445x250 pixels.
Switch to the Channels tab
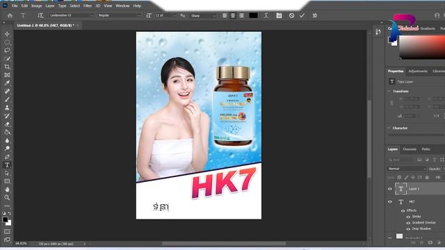(410, 149)
